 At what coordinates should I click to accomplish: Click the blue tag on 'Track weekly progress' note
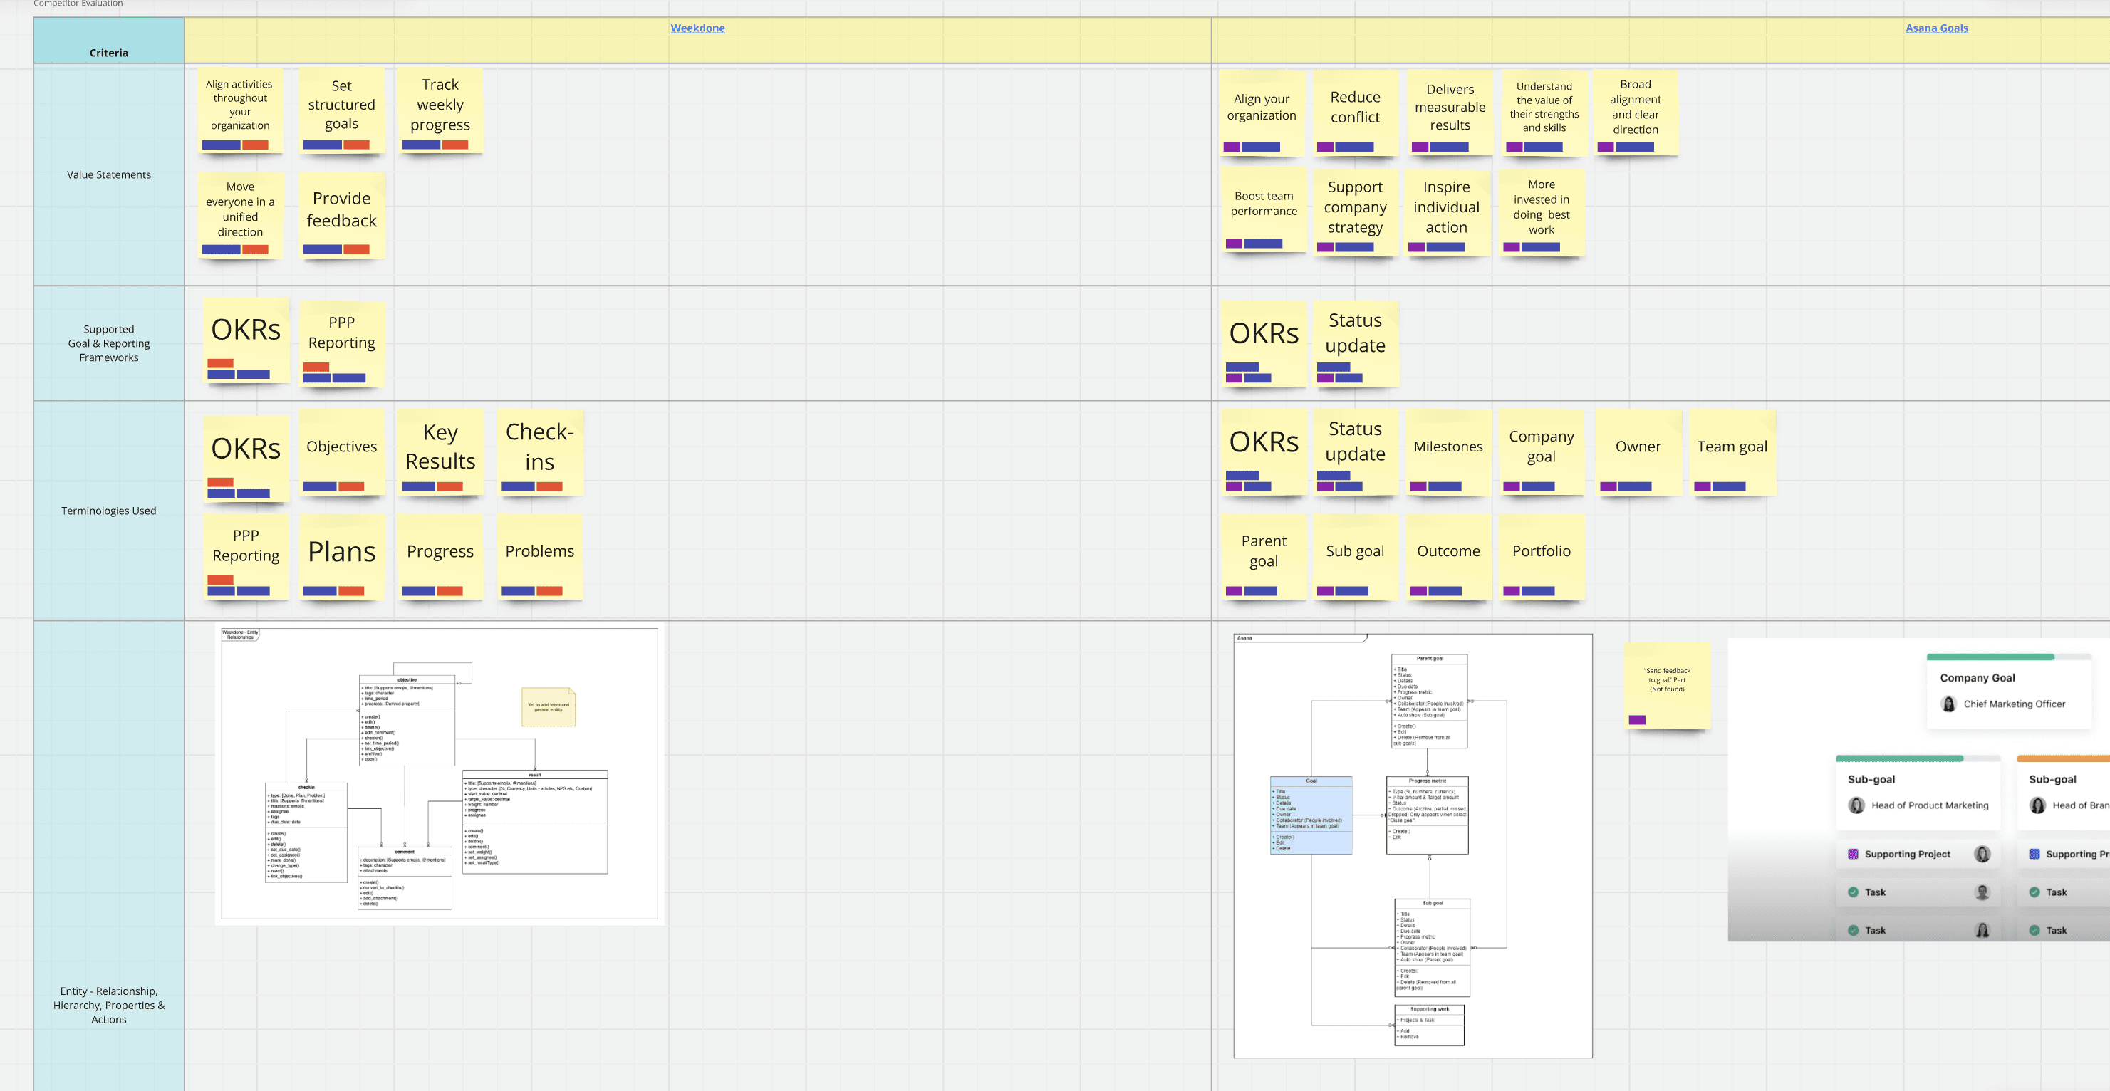(421, 145)
